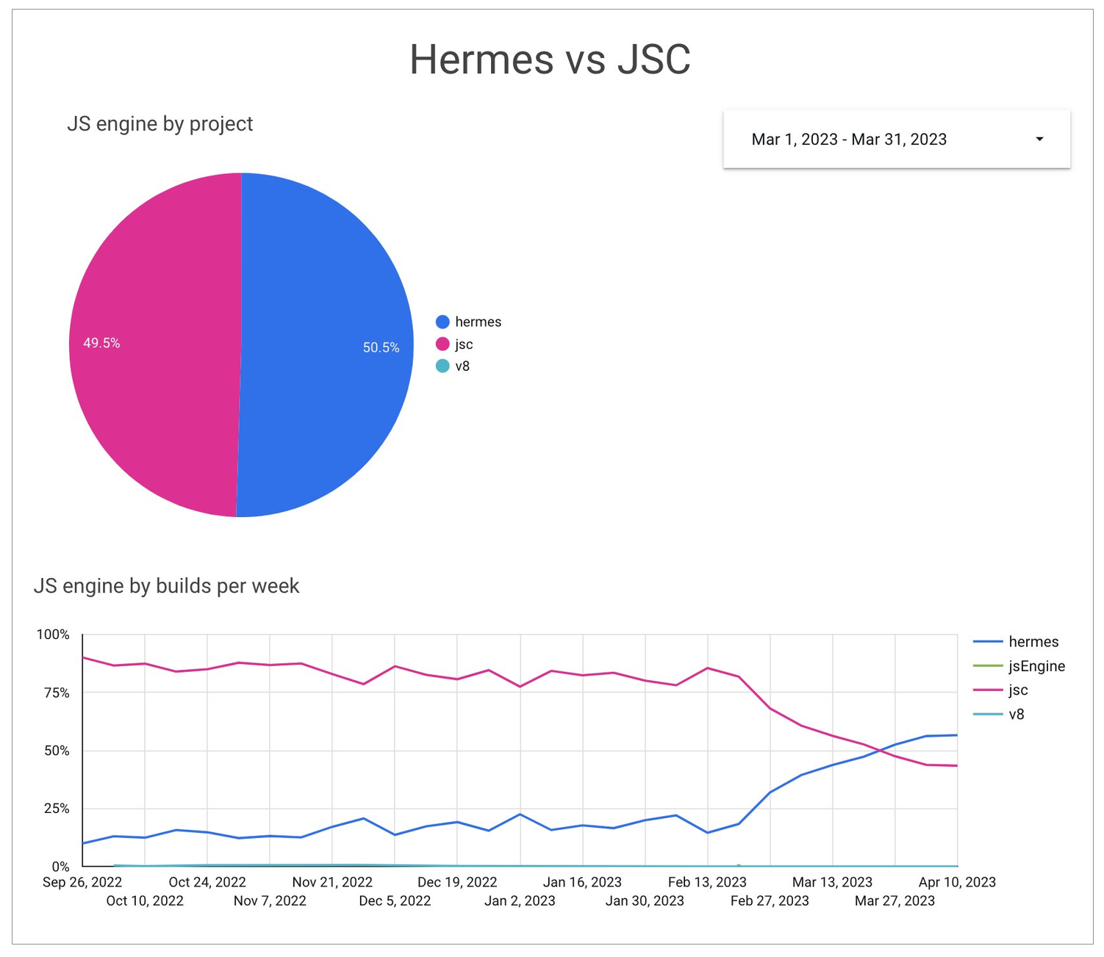Toggle jsEngine series in line chart legend
The height and width of the screenshot is (957, 1104).
[x=1036, y=666]
